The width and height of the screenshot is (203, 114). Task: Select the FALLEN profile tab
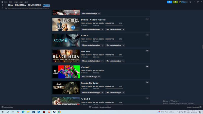tap(46, 5)
